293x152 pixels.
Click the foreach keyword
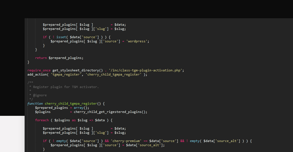click(42, 120)
